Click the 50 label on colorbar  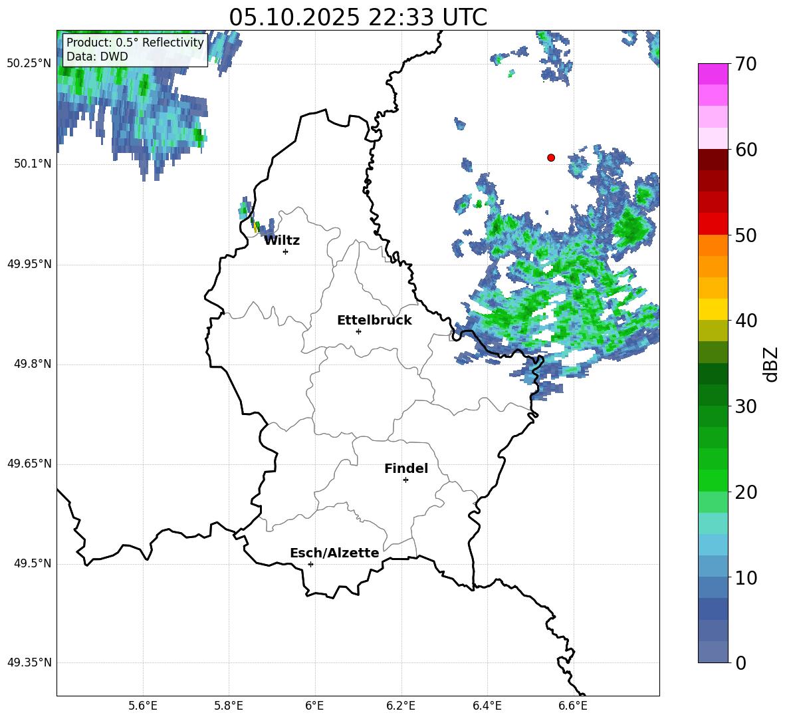[746, 235]
